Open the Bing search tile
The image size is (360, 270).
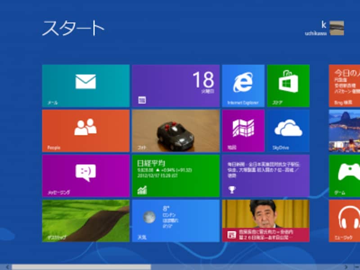[x=344, y=86]
